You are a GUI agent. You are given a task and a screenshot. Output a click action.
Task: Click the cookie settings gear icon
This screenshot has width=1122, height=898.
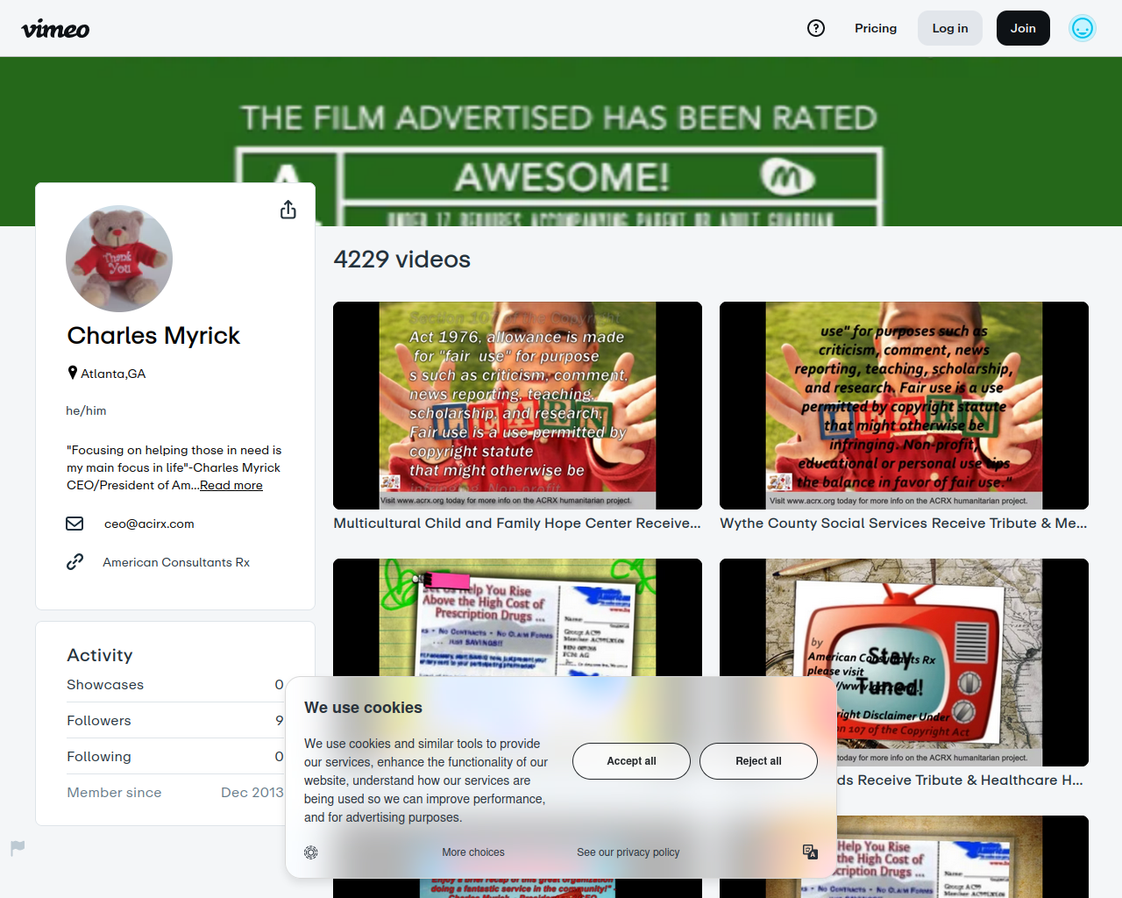tap(311, 852)
